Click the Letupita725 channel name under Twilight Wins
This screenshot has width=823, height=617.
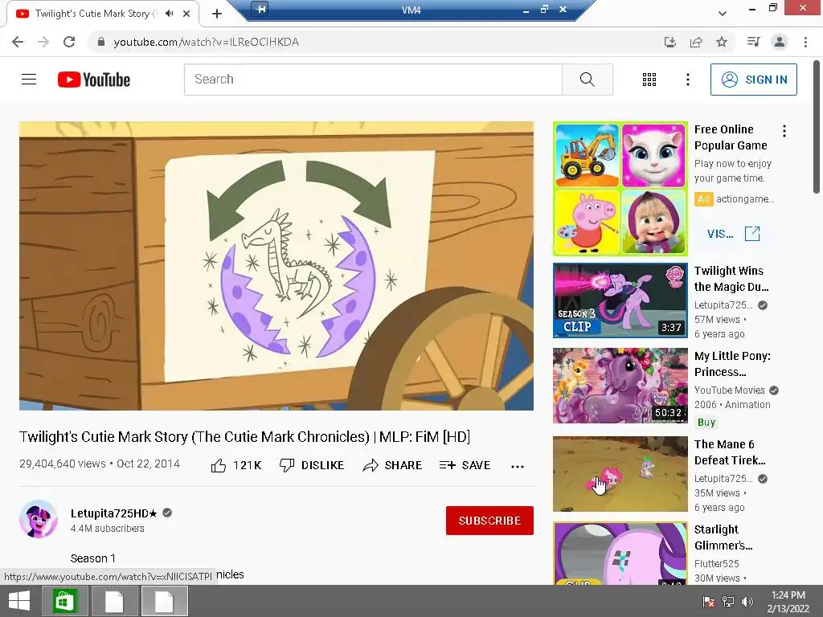723,304
